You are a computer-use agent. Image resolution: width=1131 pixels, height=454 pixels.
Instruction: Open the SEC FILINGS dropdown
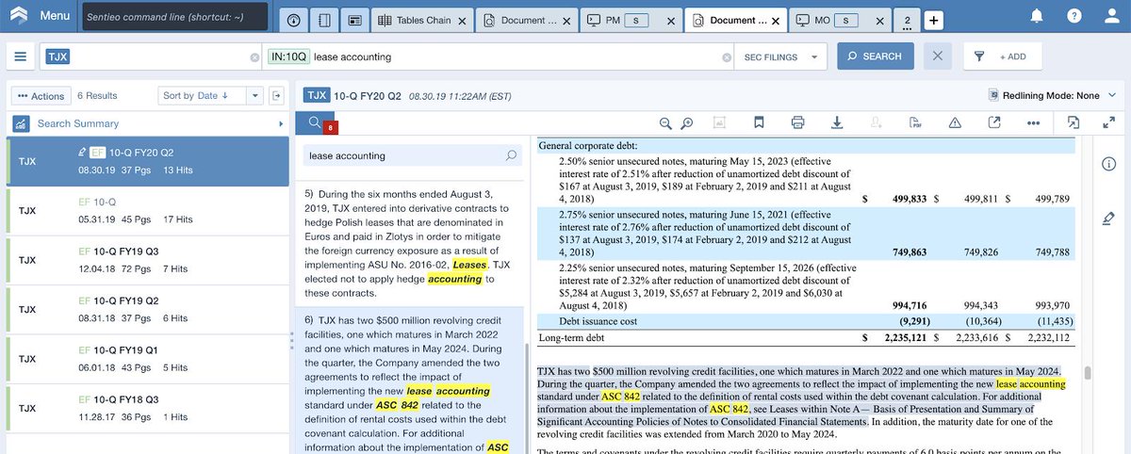[x=781, y=57]
